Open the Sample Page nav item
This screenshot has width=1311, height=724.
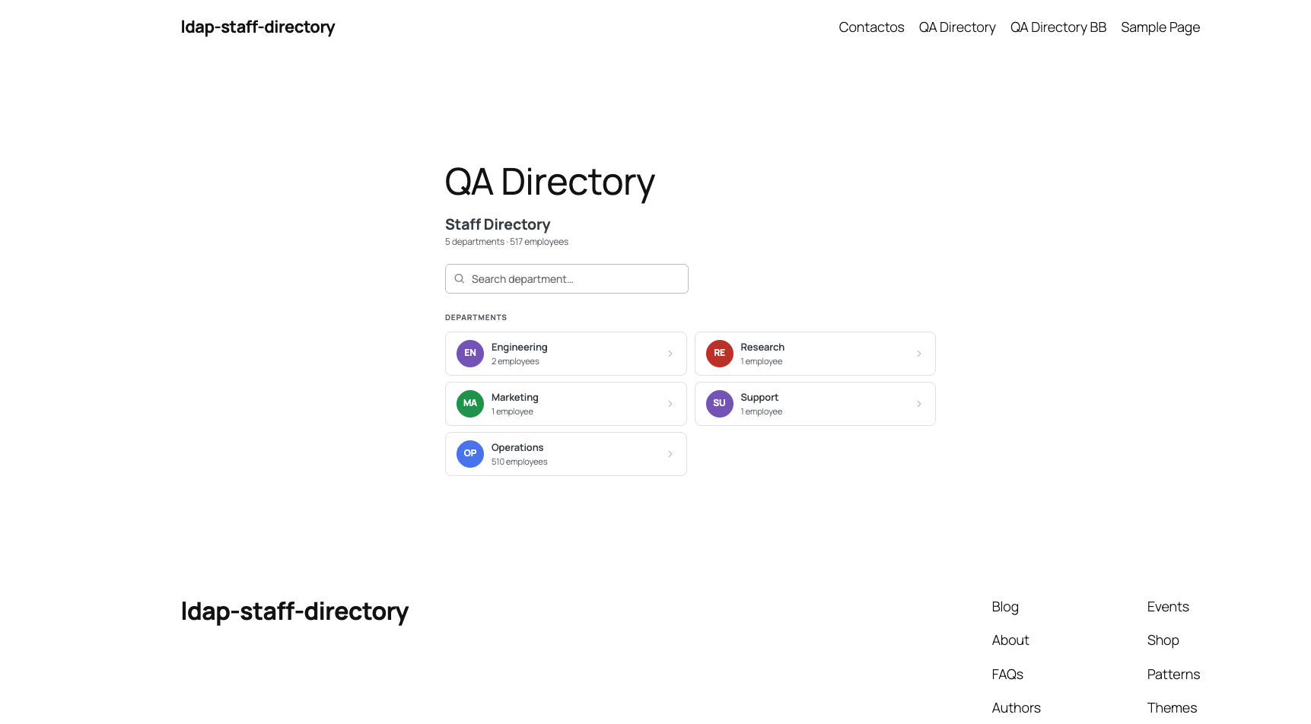(1160, 27)
